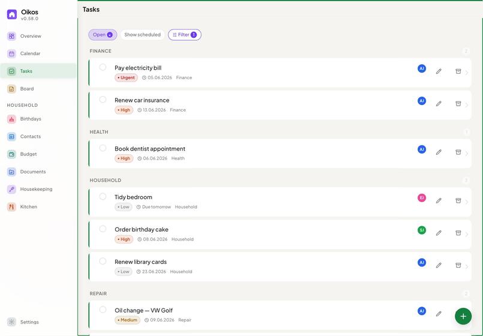The image size is (483, 336).
Task: Edit the Renew car insurance task
Action: tap(439, 104)
